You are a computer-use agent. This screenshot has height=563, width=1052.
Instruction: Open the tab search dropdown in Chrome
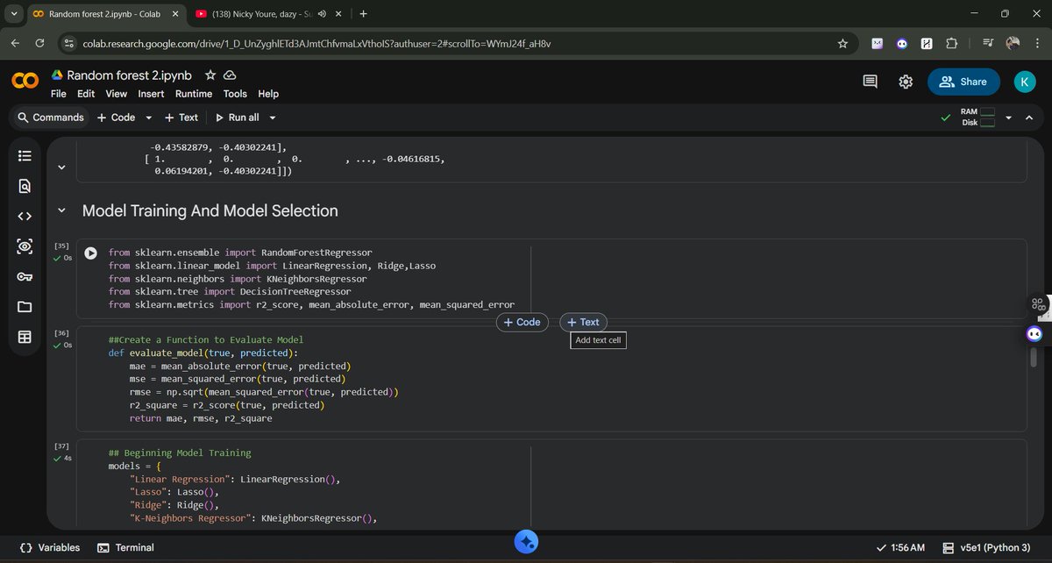[x=12, y=14]
